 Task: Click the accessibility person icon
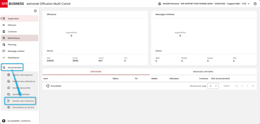click(x=4, y=121)
